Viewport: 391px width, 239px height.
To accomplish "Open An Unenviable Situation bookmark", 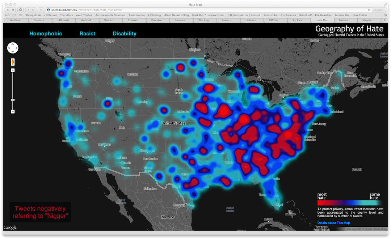I will pos(110,15).
